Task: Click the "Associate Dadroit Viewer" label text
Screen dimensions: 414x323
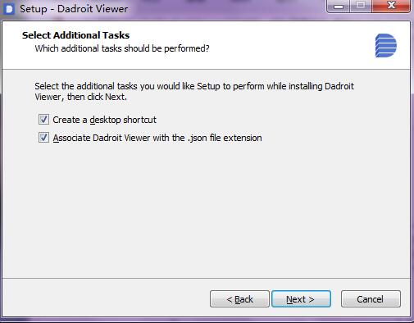Action: point(102,138)
